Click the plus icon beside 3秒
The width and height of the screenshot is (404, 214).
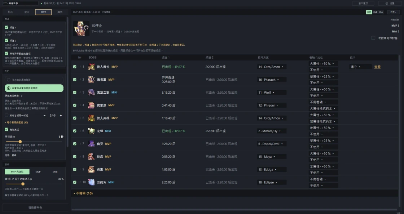(x=61, y=116)
